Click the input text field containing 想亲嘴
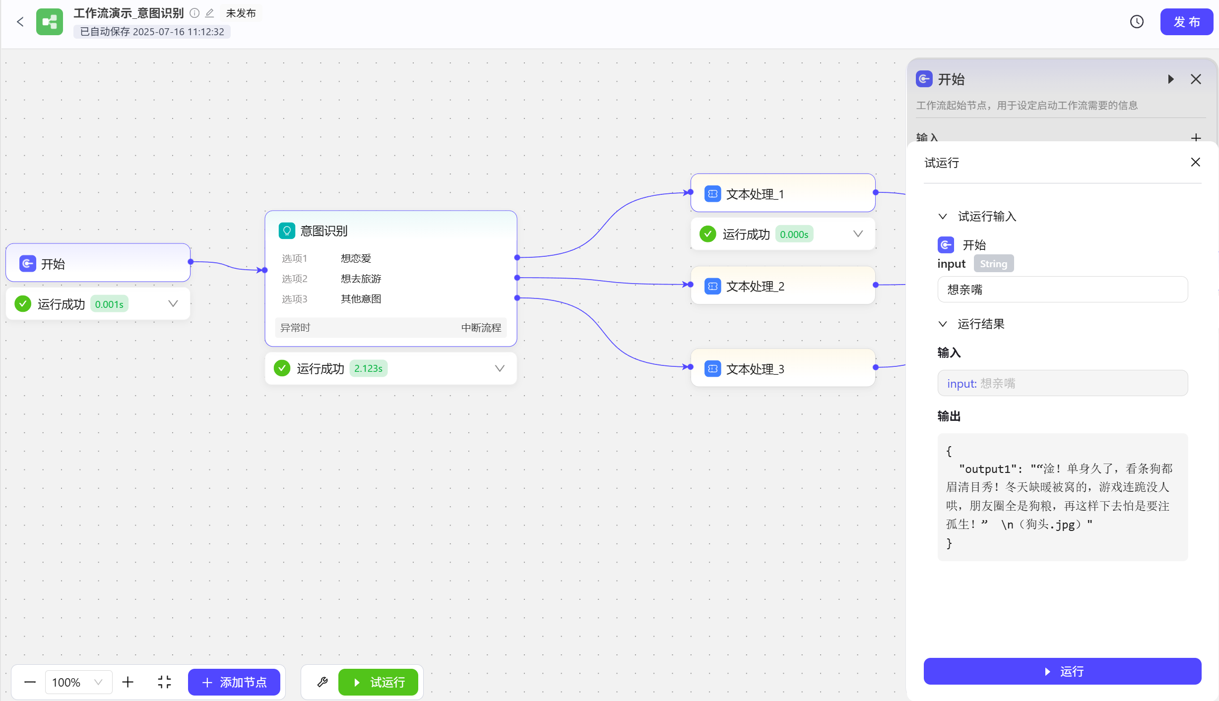 point(1062,290)
